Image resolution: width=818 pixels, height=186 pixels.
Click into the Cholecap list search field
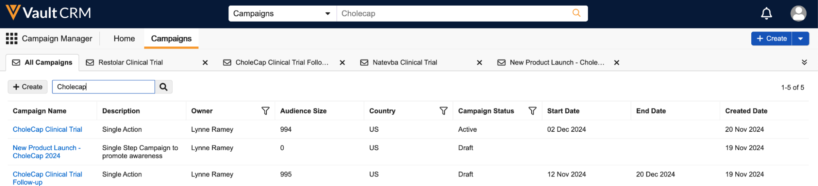(104, 87)
